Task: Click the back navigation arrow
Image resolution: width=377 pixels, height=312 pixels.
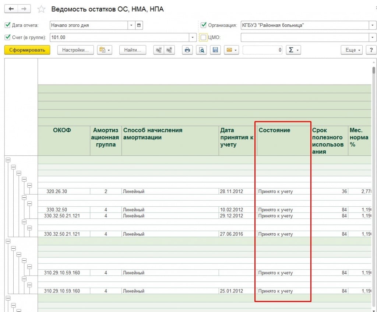Action: [x=11, y=9]
